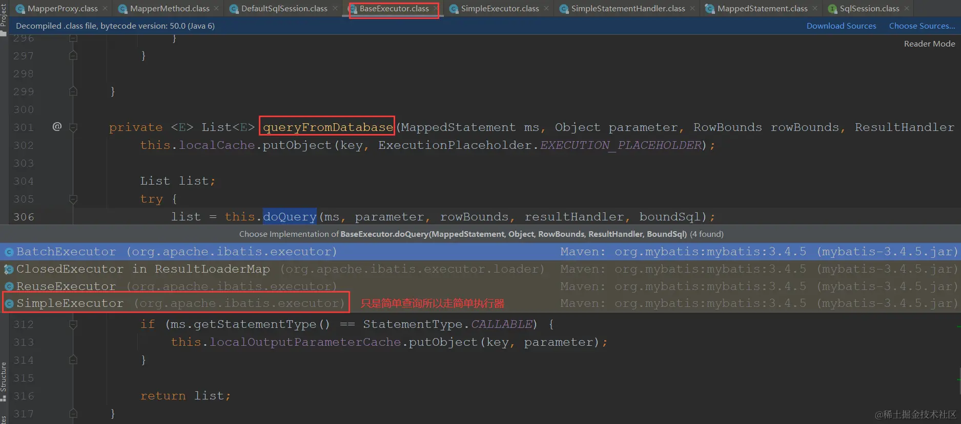961x424 pixels.
Task: Click the queryFromDatabase method name
Action: 328,127
